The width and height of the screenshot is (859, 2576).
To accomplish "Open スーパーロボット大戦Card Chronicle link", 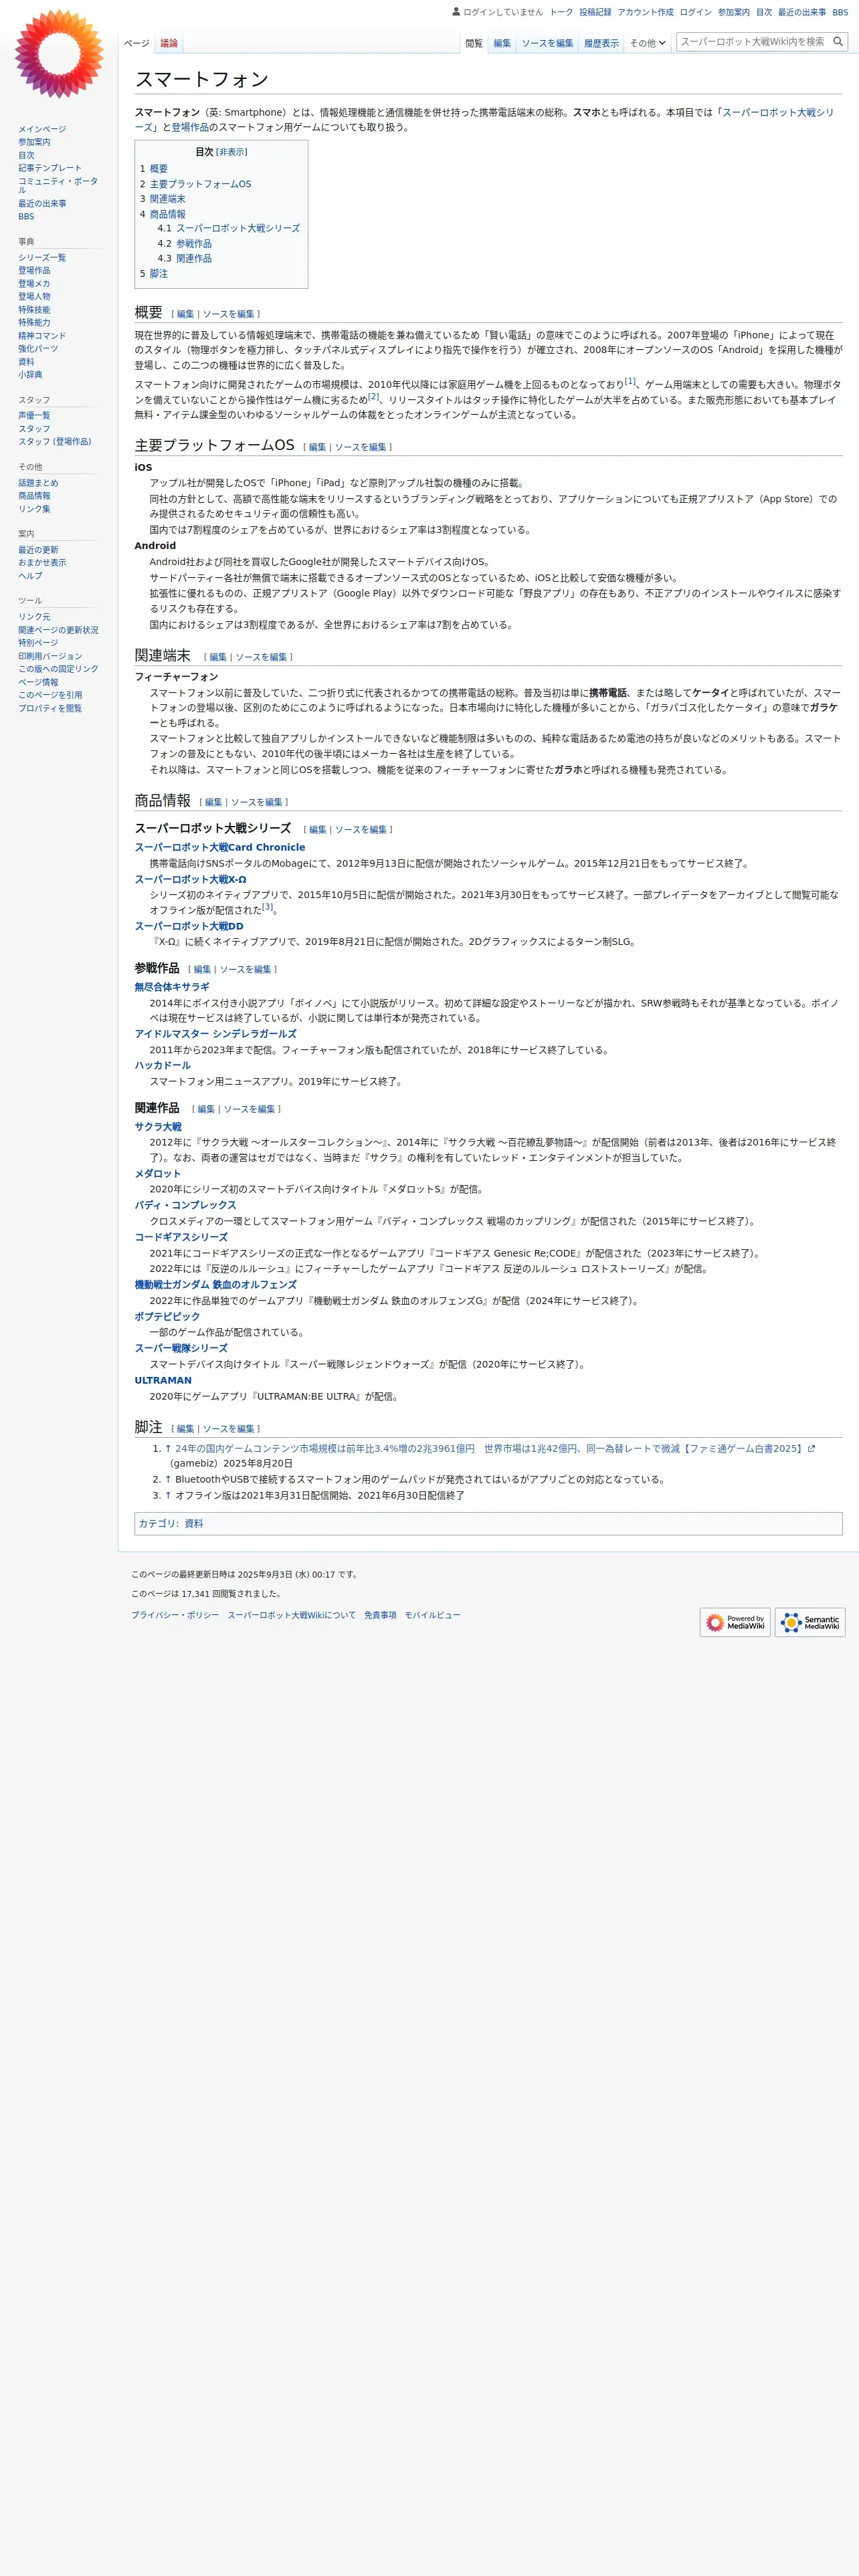I will click(x=220, y=847).
